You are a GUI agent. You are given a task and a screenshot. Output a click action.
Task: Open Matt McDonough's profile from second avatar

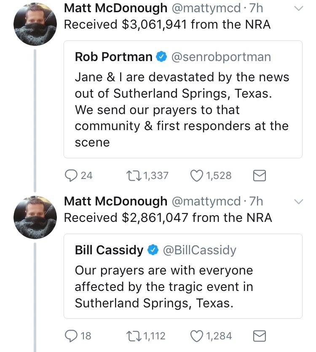point(35,218)
